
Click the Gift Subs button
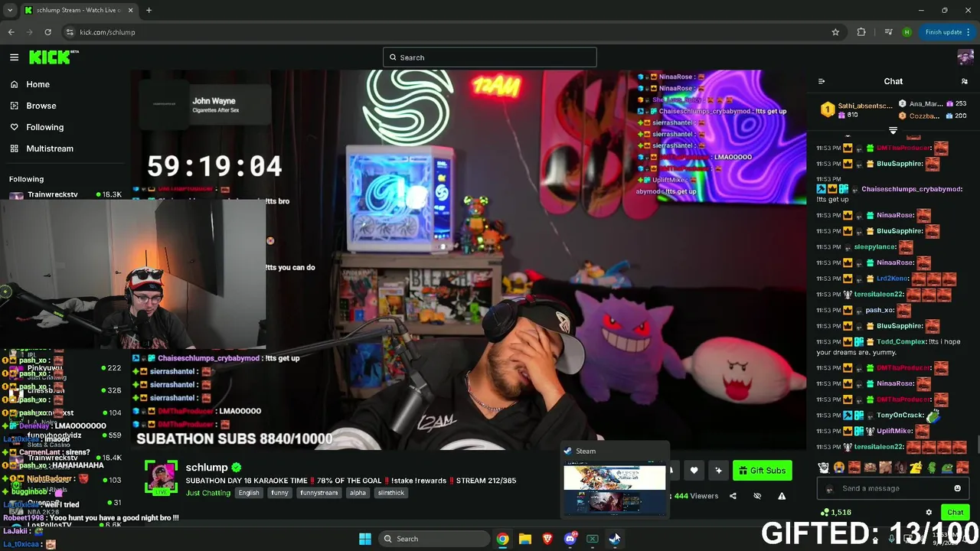pos(762,471)
